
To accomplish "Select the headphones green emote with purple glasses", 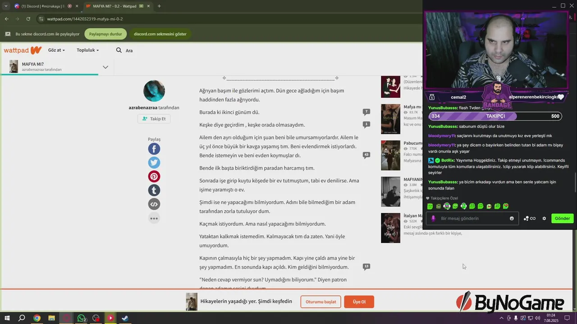I will tap(447, 206).
